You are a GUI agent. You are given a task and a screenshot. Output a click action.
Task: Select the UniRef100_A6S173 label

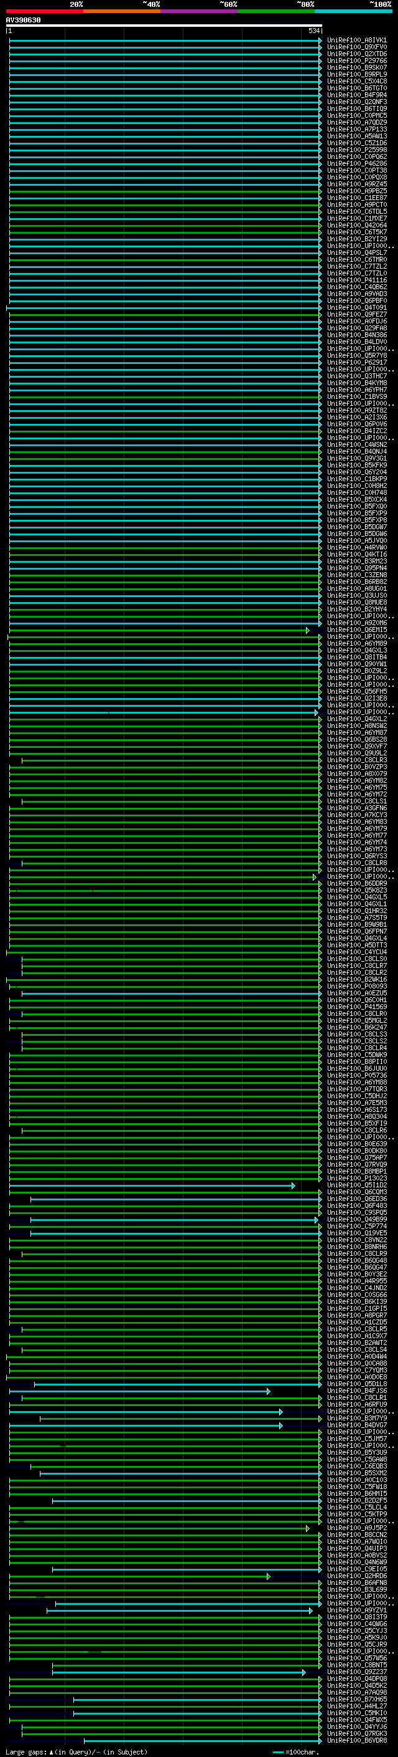356,1109
